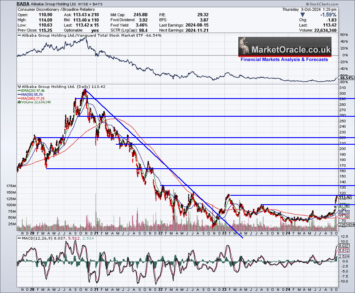Click the volume bar icon in the legend
The height and width of the screenshot is (293, 355).
[x=19, y=102]
